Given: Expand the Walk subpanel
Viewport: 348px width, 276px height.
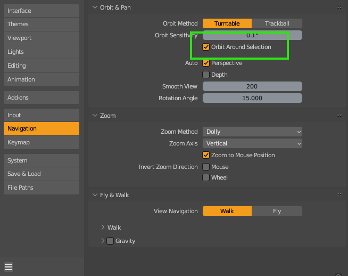Looking at the screenshot, I should (x=103, y=228).
